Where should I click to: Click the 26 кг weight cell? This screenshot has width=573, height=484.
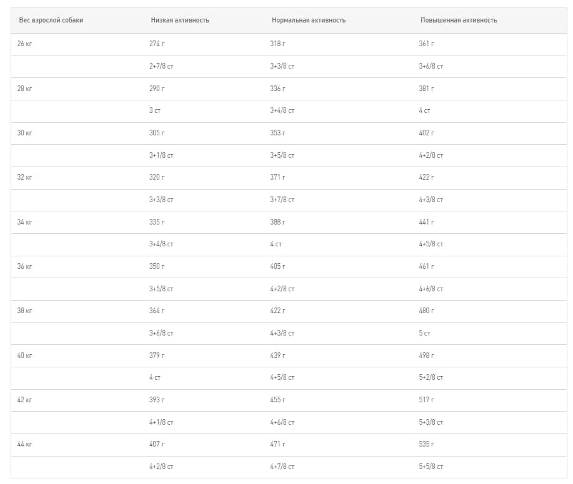(x=25, y=44)
